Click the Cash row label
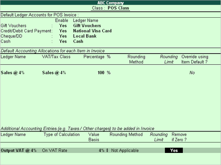The image size is (221, 165). coord(5,41)
